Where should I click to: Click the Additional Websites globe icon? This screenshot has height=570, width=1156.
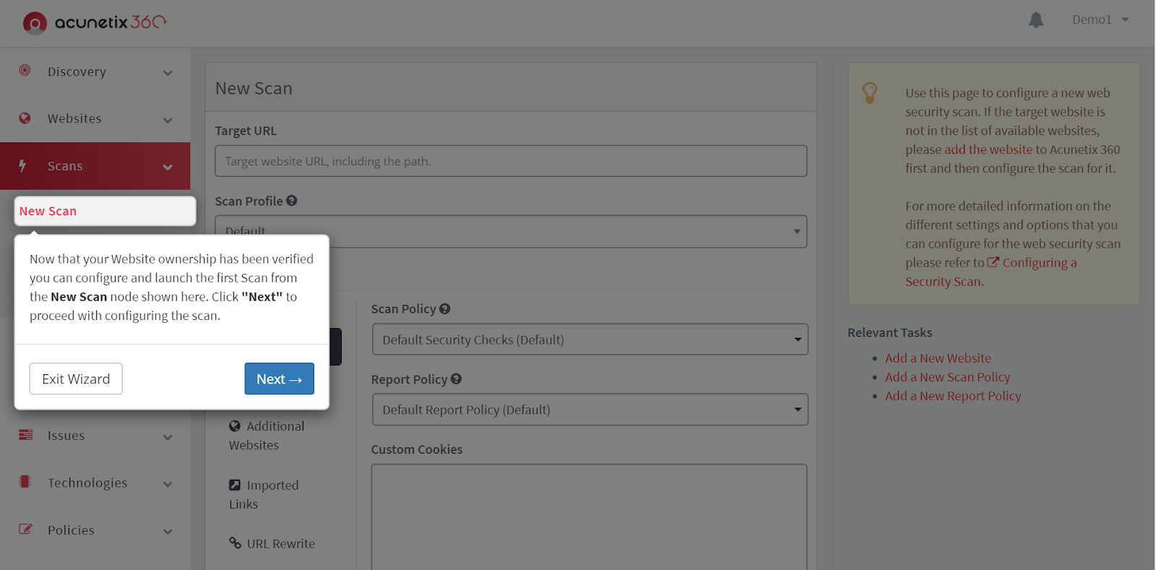[x=235, y=426]
